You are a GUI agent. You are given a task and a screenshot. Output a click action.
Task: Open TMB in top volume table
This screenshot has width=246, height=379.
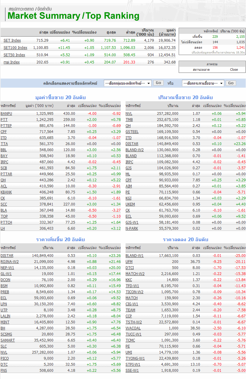click(x=129, y=120)
